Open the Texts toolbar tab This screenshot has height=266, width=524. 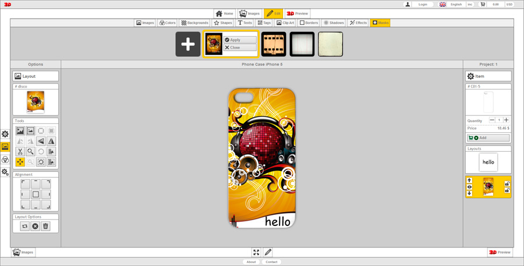(245, 23)
